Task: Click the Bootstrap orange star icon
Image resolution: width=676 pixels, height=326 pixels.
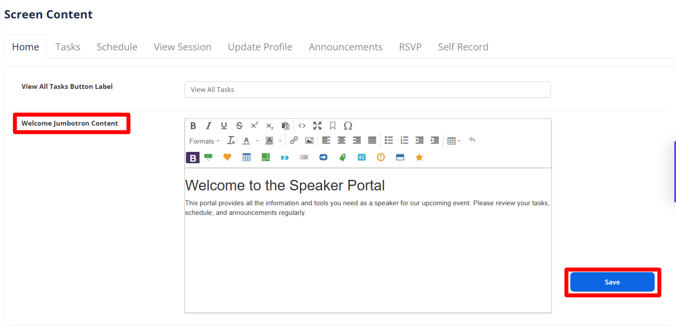Action: point(419,158)
